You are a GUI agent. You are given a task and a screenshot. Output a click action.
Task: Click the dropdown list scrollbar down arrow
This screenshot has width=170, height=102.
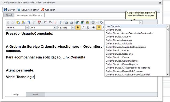tap(168, 74)
